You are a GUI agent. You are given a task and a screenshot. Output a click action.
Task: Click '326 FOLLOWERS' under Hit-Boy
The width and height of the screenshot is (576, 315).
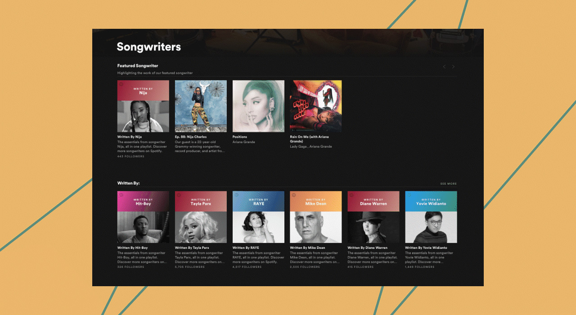click(x=131, y=267)
